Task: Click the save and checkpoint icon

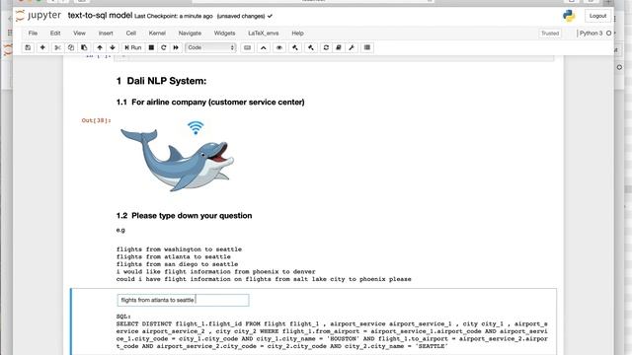Action: [28, 47]
